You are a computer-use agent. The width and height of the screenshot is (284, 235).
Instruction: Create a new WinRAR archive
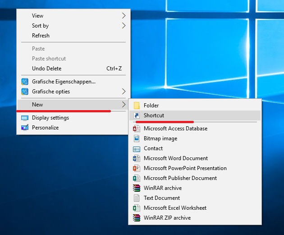(195, 188)
